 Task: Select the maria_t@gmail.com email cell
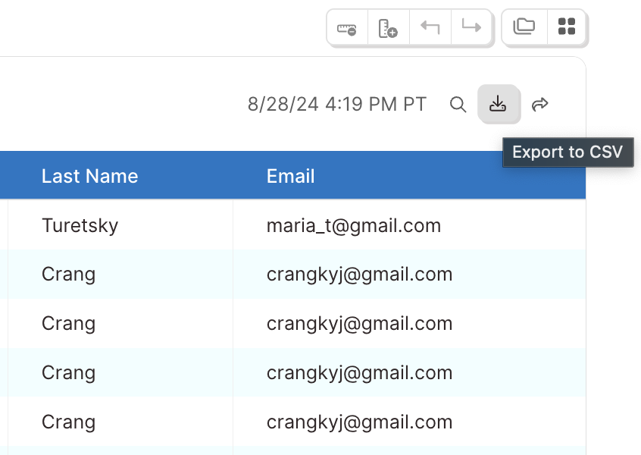pos(409,225)
